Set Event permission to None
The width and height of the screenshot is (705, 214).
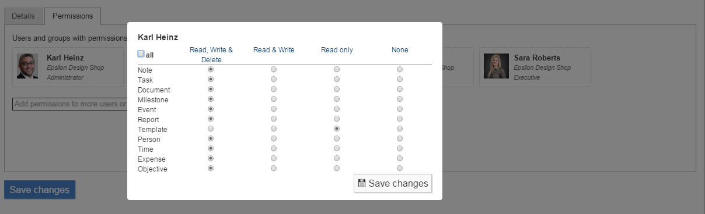tap(400, 109)
